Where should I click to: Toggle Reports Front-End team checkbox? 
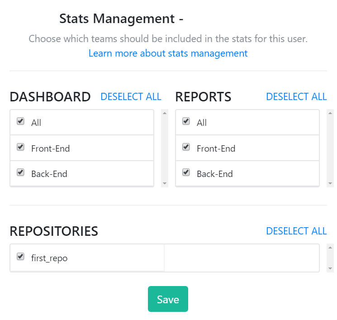point(186,147)
